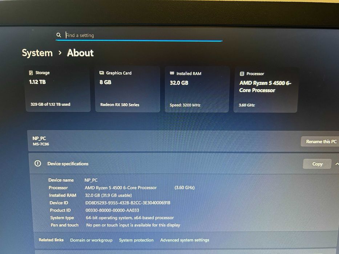The image size is (339, 254).
Task: Click the (3.60 GHz) value in specifications
Action: click(x=185, y=188)
